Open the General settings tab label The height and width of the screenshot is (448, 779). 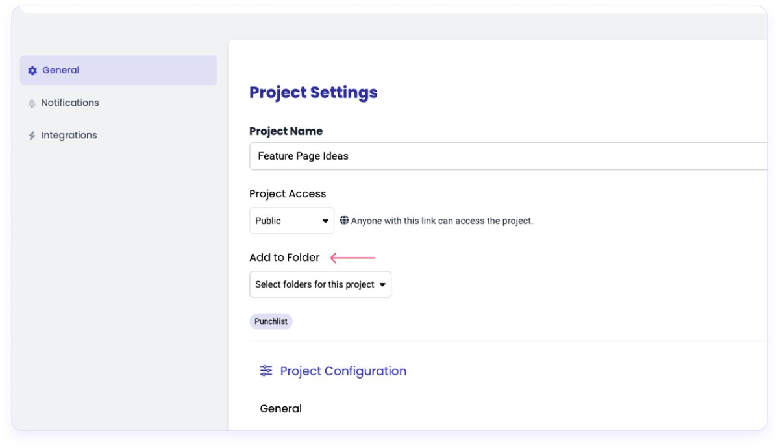point(61,70)
